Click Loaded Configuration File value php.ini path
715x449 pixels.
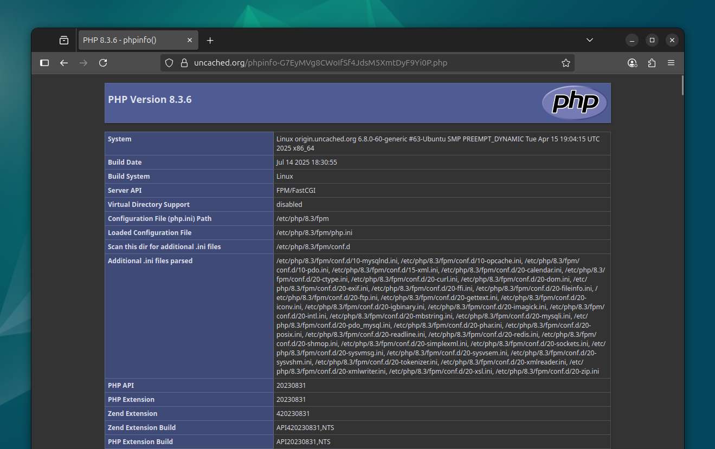pyautogui.click(x=314, y=233)
